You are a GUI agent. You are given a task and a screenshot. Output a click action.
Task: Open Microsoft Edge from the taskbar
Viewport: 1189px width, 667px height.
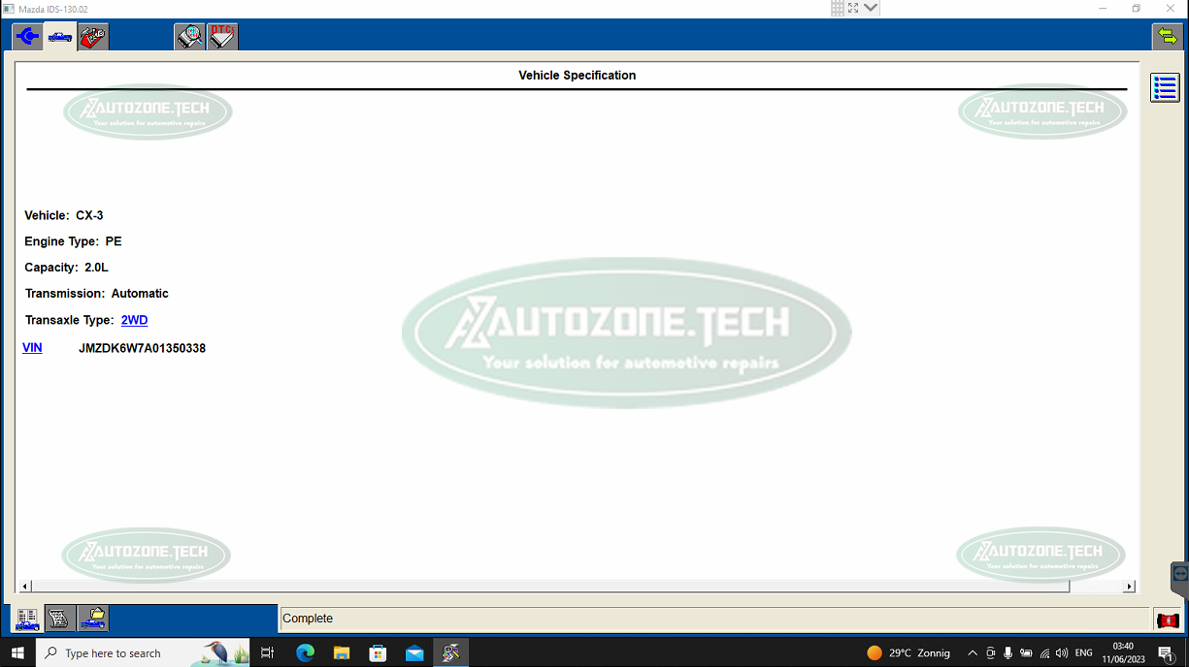[x=305, y=653]
